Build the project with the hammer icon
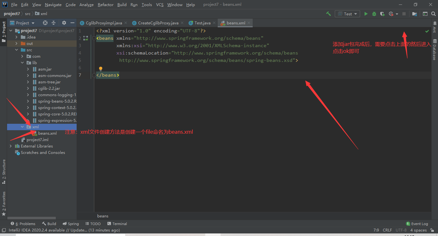The image size is (438, 236). point(328,14)
